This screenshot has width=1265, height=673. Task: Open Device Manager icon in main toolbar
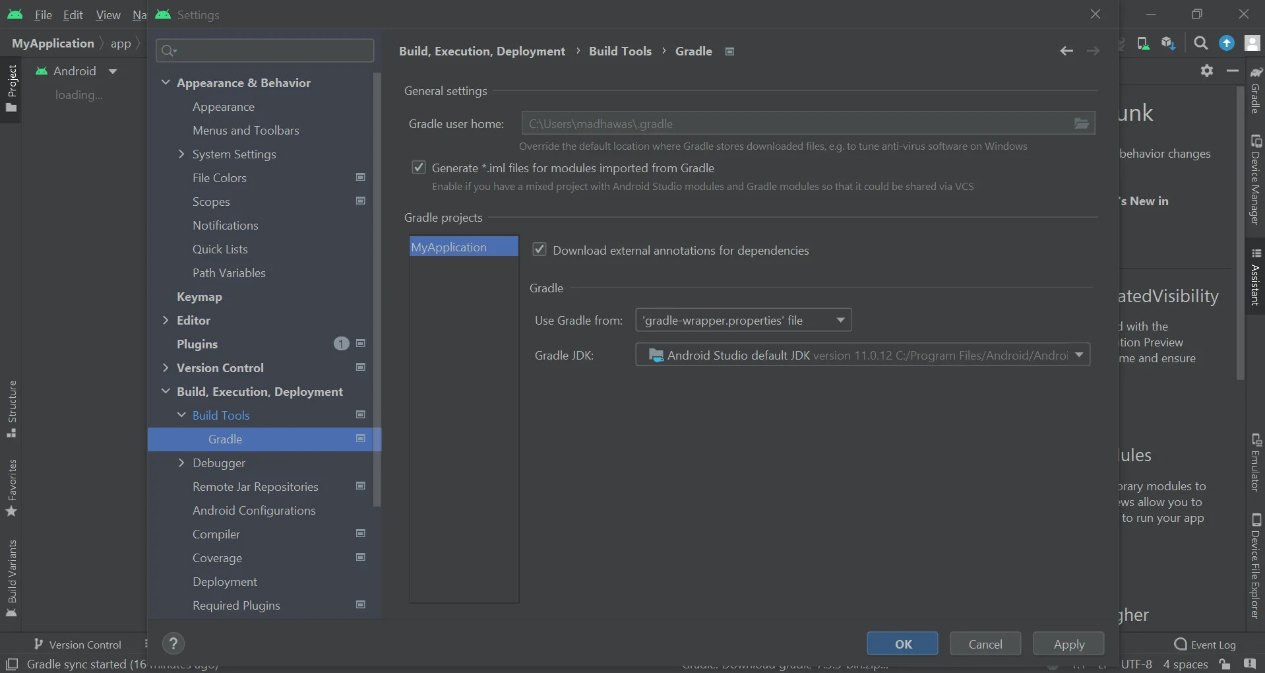[x=1144, y=44]
